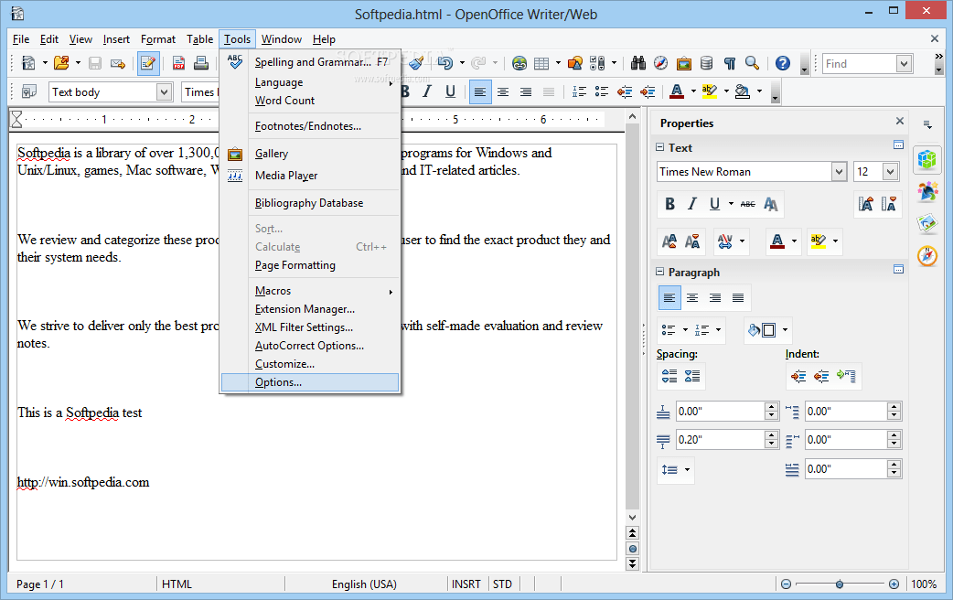Image resolution: width=953 pixels, height=600 pixels.
Task: Open the sidebar Navigator deck icon
Action: pos(927,256)
